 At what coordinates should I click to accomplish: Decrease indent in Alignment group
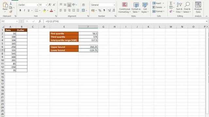click(x=73, y=10)
